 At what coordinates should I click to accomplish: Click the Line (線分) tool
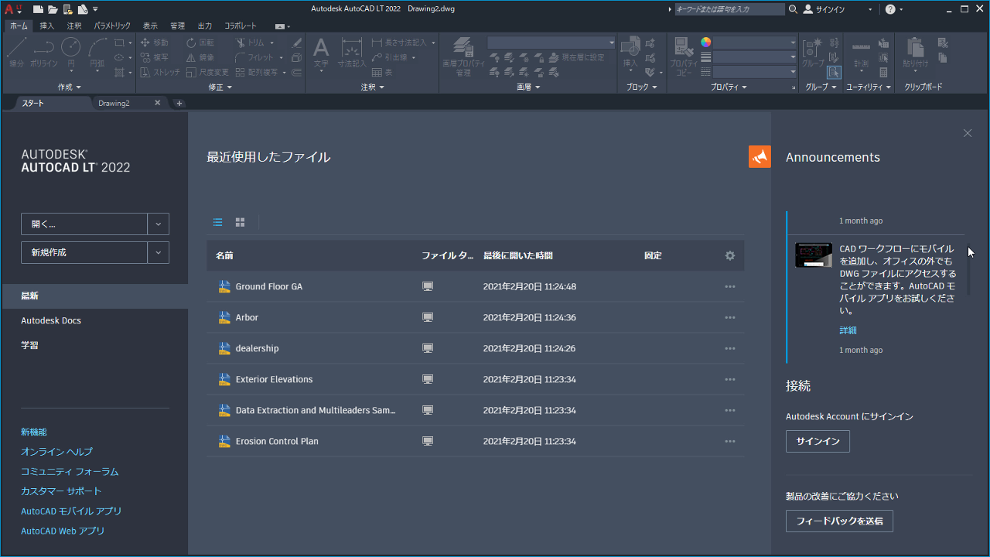(x=17, y=53)
